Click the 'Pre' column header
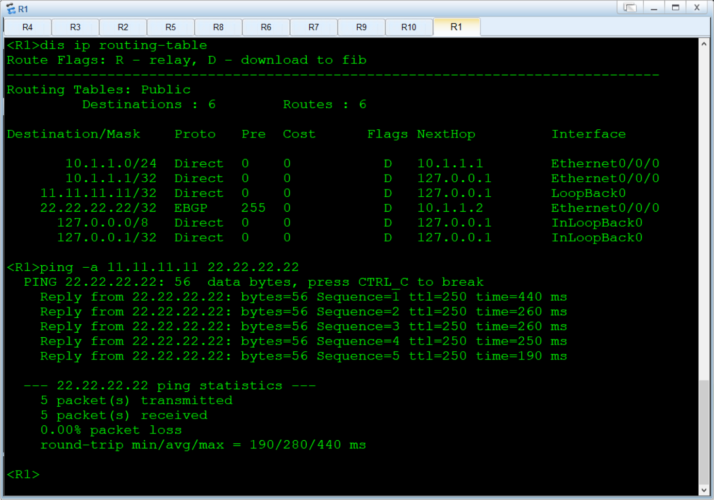The height and width of the screenshot is (500, 714). (x=254, y=134)
